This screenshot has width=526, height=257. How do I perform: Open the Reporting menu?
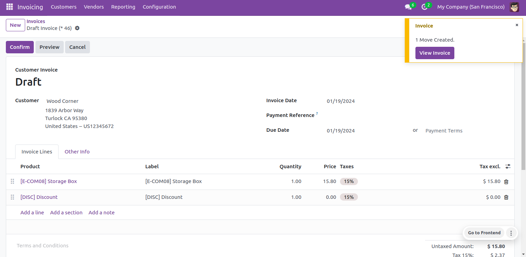click(x=123, y=7)
